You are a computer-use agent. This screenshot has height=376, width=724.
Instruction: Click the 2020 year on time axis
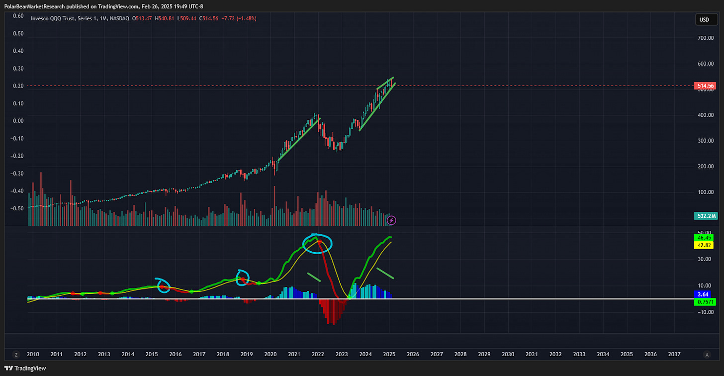tap(271, 355)
